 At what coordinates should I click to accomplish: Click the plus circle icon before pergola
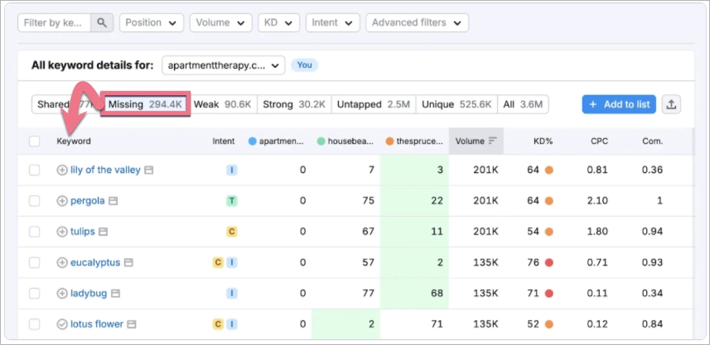(x=63, y=200)
